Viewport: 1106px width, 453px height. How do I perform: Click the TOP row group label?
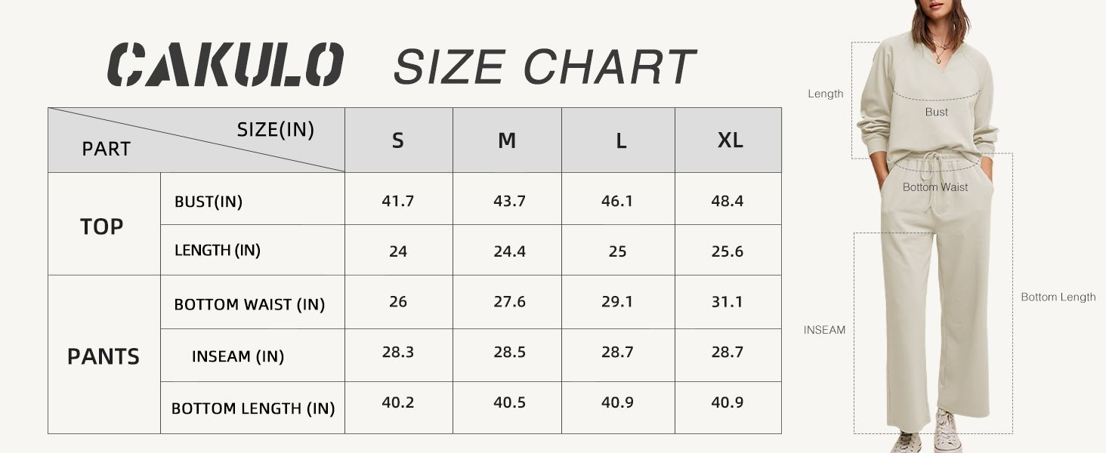102,226
